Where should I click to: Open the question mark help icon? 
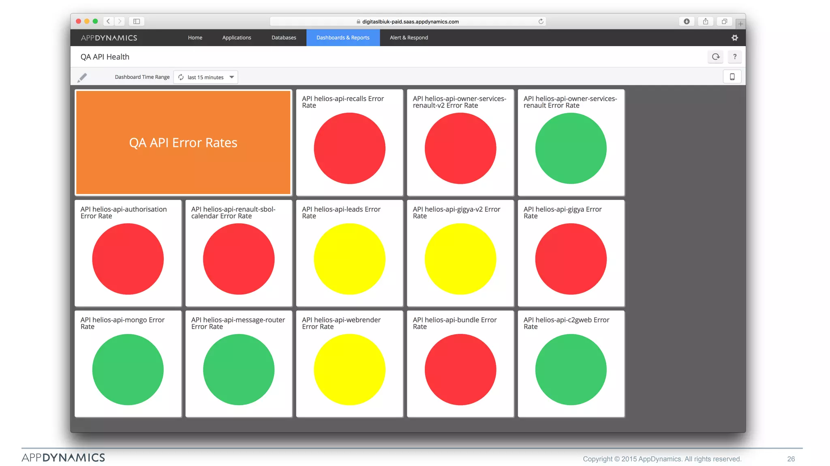[734, 57]
